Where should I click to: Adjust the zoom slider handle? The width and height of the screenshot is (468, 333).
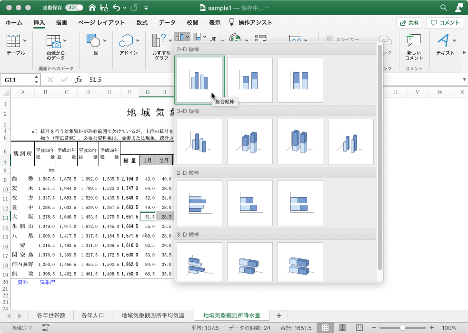coord(403,328)
